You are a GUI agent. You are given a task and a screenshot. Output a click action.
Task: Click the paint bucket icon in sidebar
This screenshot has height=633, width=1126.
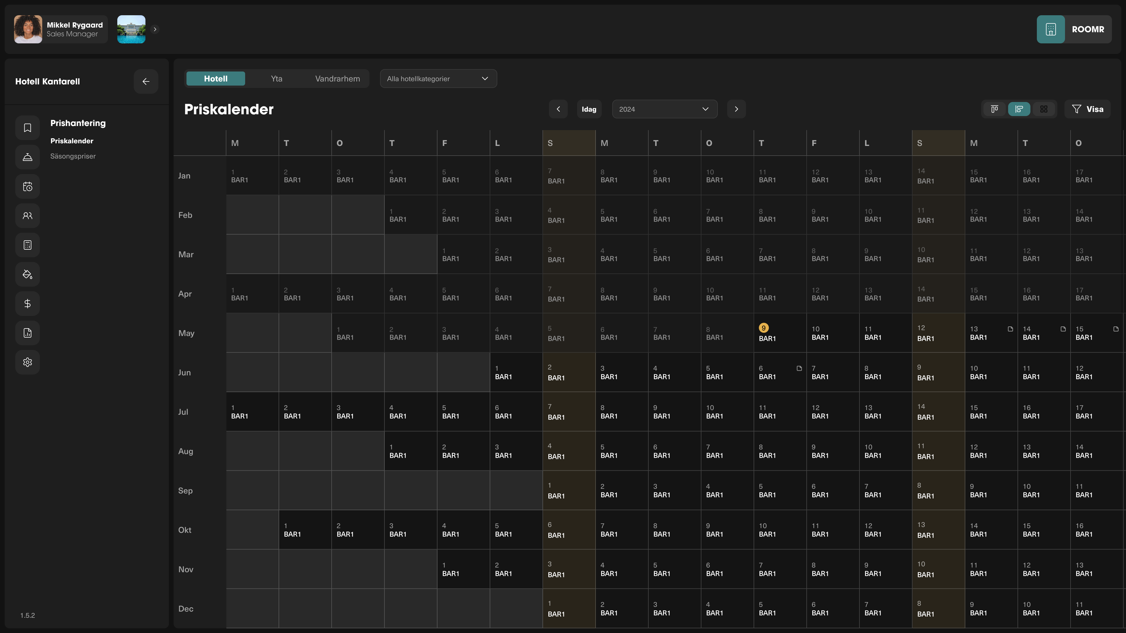[x=27, y=274]
